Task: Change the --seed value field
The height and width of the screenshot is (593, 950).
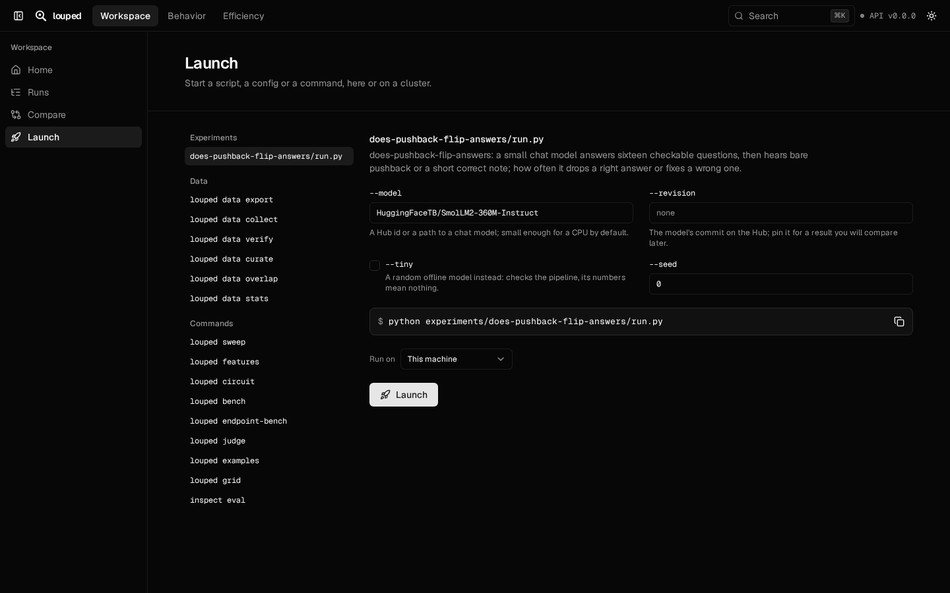Action: 781,284
